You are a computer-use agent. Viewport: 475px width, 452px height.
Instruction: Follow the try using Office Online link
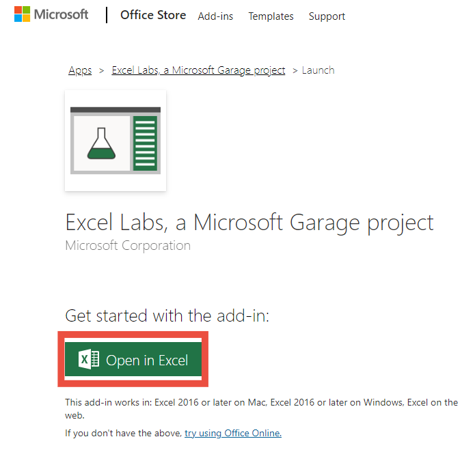tap(232, 433)
